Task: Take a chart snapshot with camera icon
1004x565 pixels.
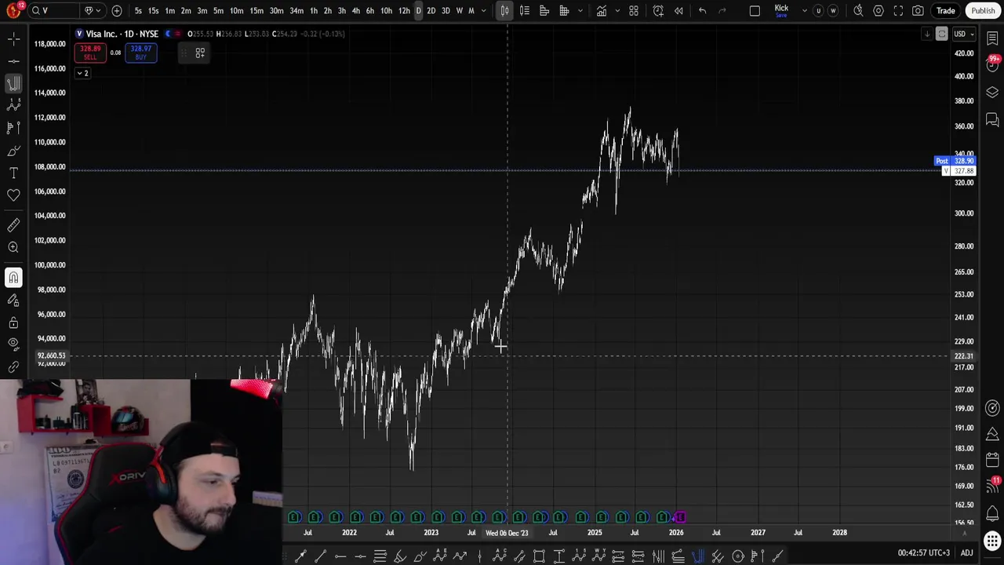Action: 918,10
